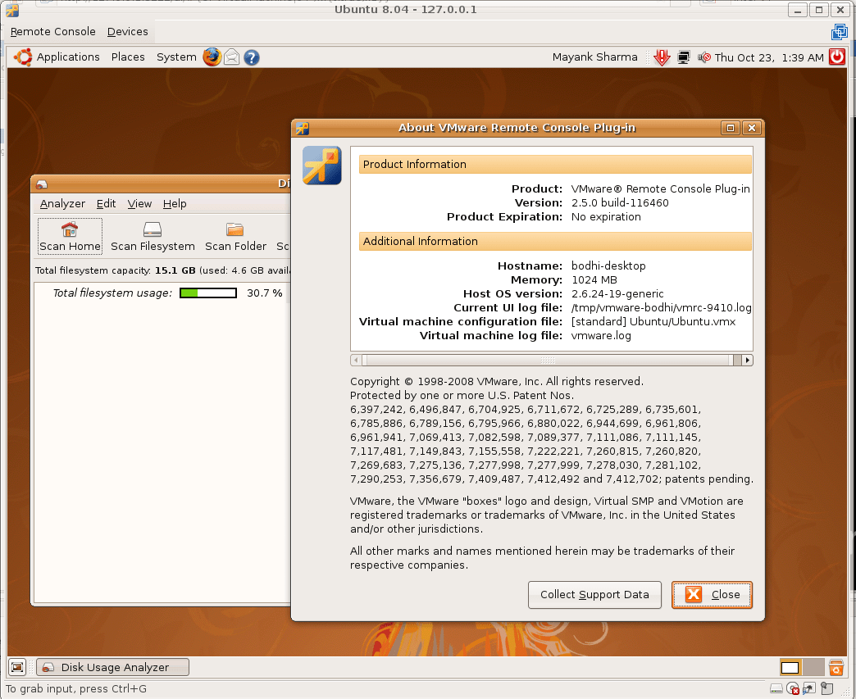The width and height of the screenshot is (856, 699).
Task: Click the version text 2.5.0 build-116460
Action: (x=620, y=203)
